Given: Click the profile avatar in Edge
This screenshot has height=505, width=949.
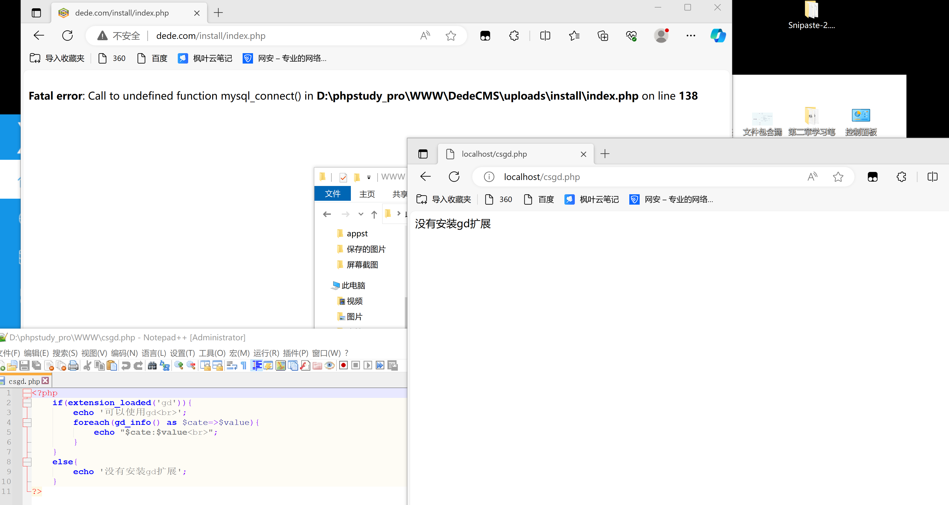Looking at the screenshot, I should click(x=661, y=36).
